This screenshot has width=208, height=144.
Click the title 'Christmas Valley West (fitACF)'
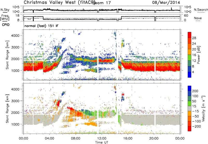coord(60,2)
